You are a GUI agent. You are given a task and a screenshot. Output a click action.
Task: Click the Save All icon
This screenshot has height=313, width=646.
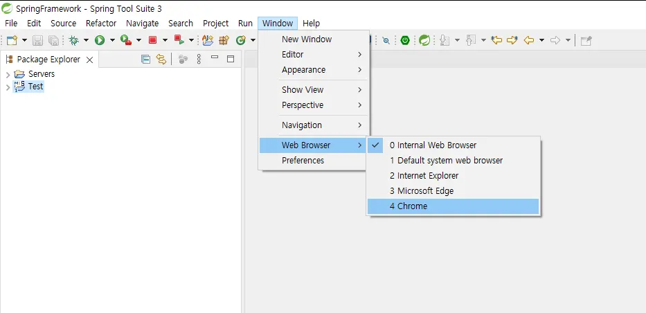53,40
